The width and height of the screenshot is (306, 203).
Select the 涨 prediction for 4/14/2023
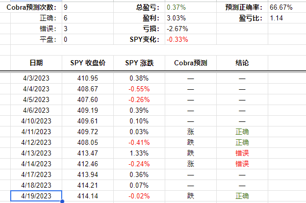pos(191,164)
